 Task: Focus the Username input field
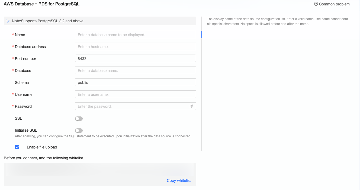[136, 94]
